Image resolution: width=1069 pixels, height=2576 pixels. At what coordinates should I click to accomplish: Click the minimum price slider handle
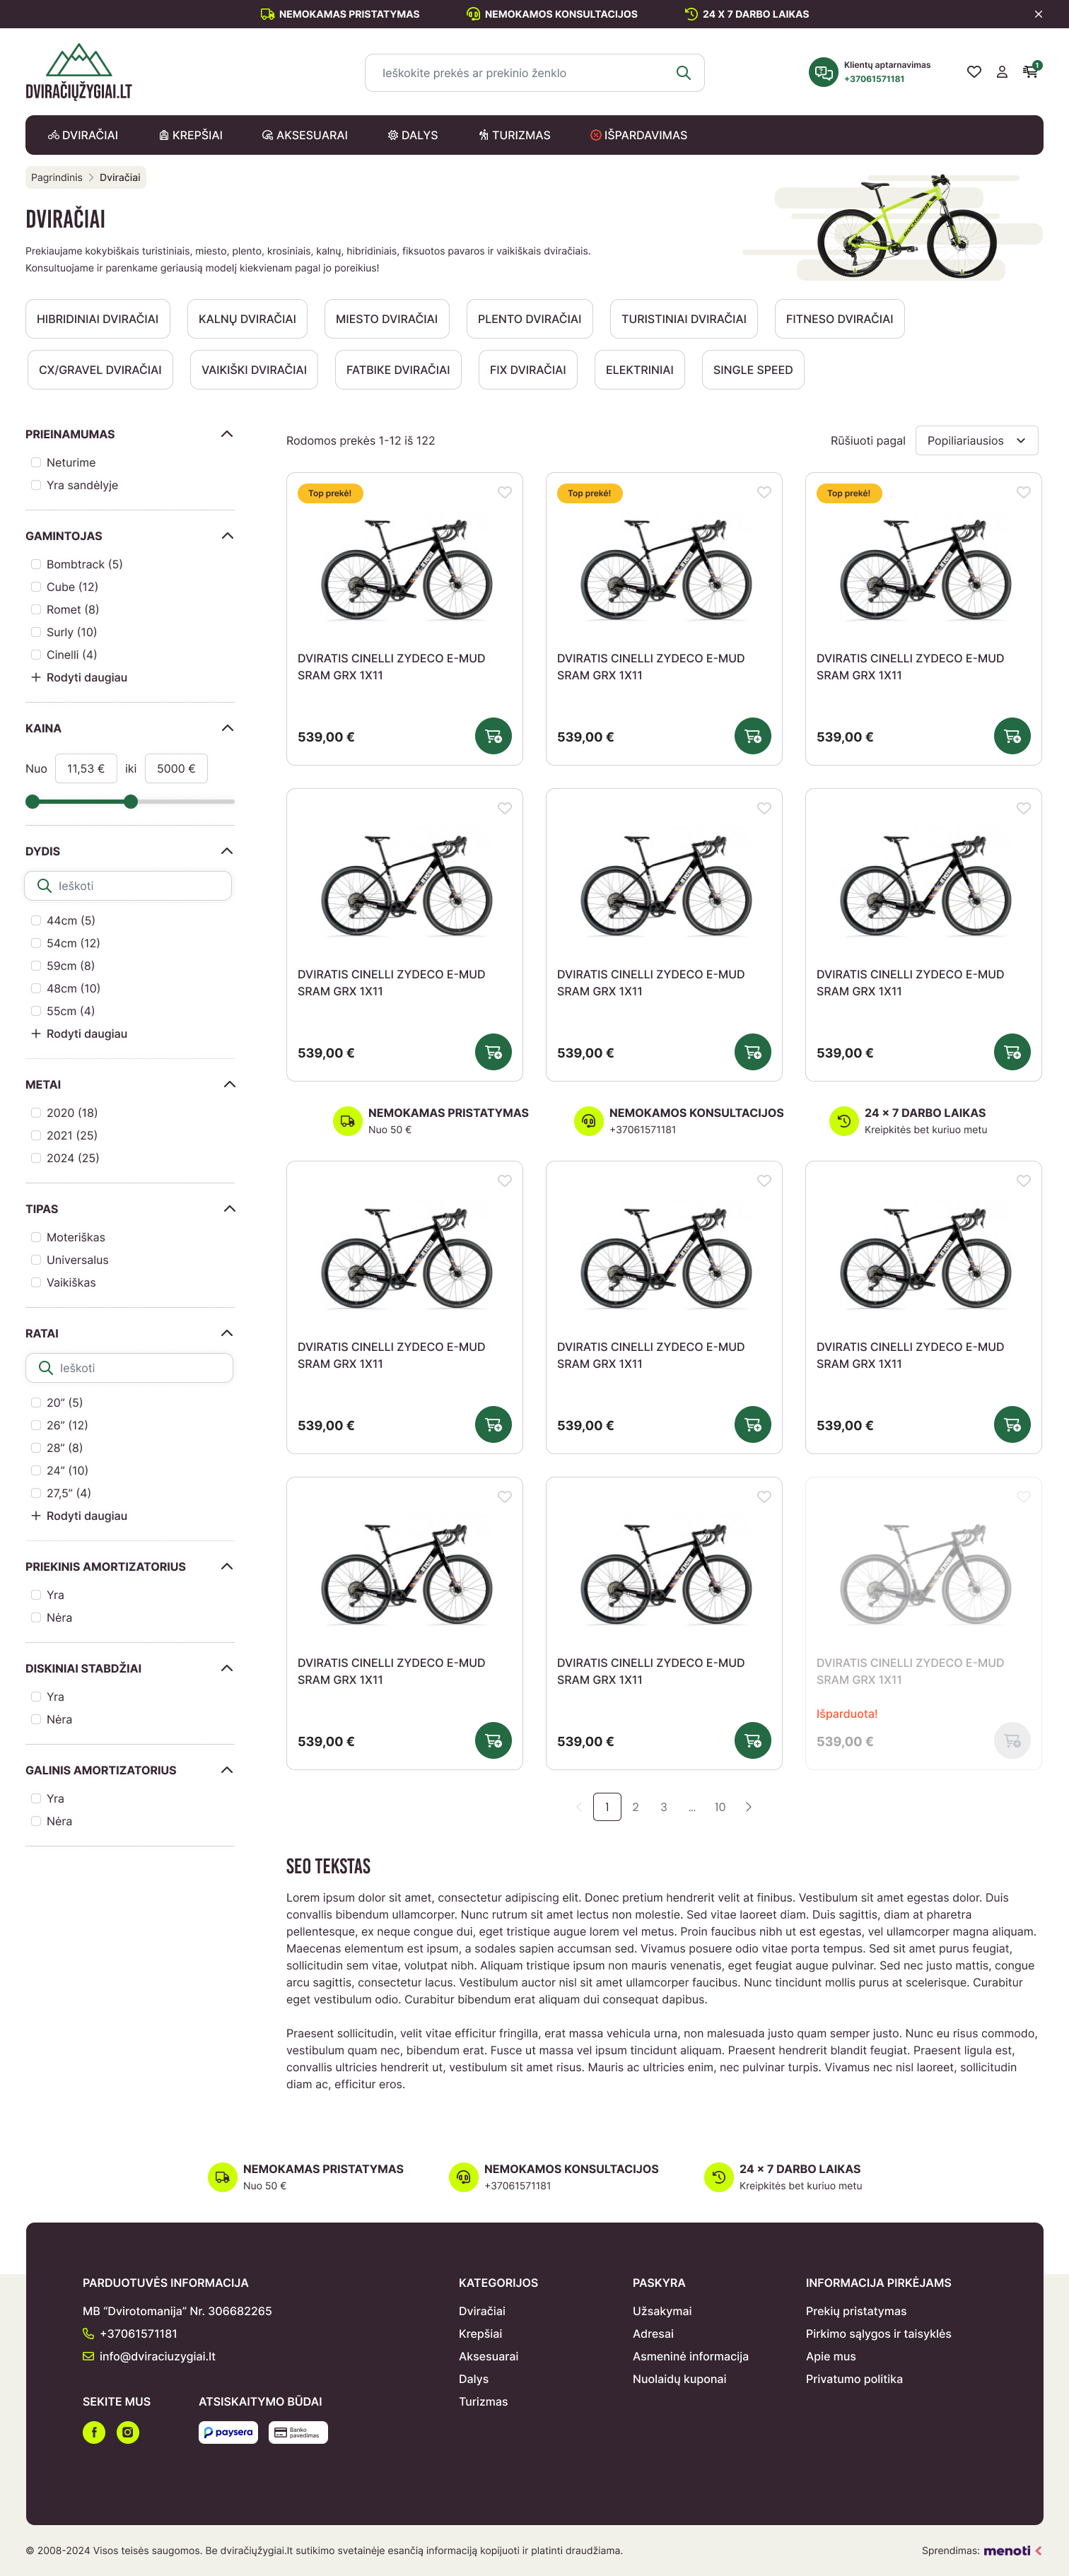tap(33, 801)
